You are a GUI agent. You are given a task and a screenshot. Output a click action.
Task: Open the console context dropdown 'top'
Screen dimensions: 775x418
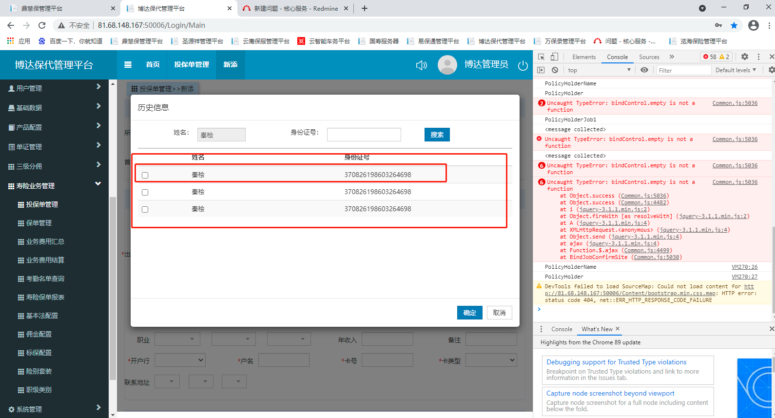coord(600,70)
